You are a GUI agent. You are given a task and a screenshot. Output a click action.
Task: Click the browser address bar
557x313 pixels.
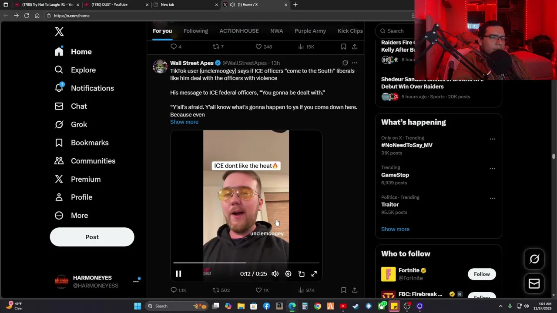tap(226, 16)
